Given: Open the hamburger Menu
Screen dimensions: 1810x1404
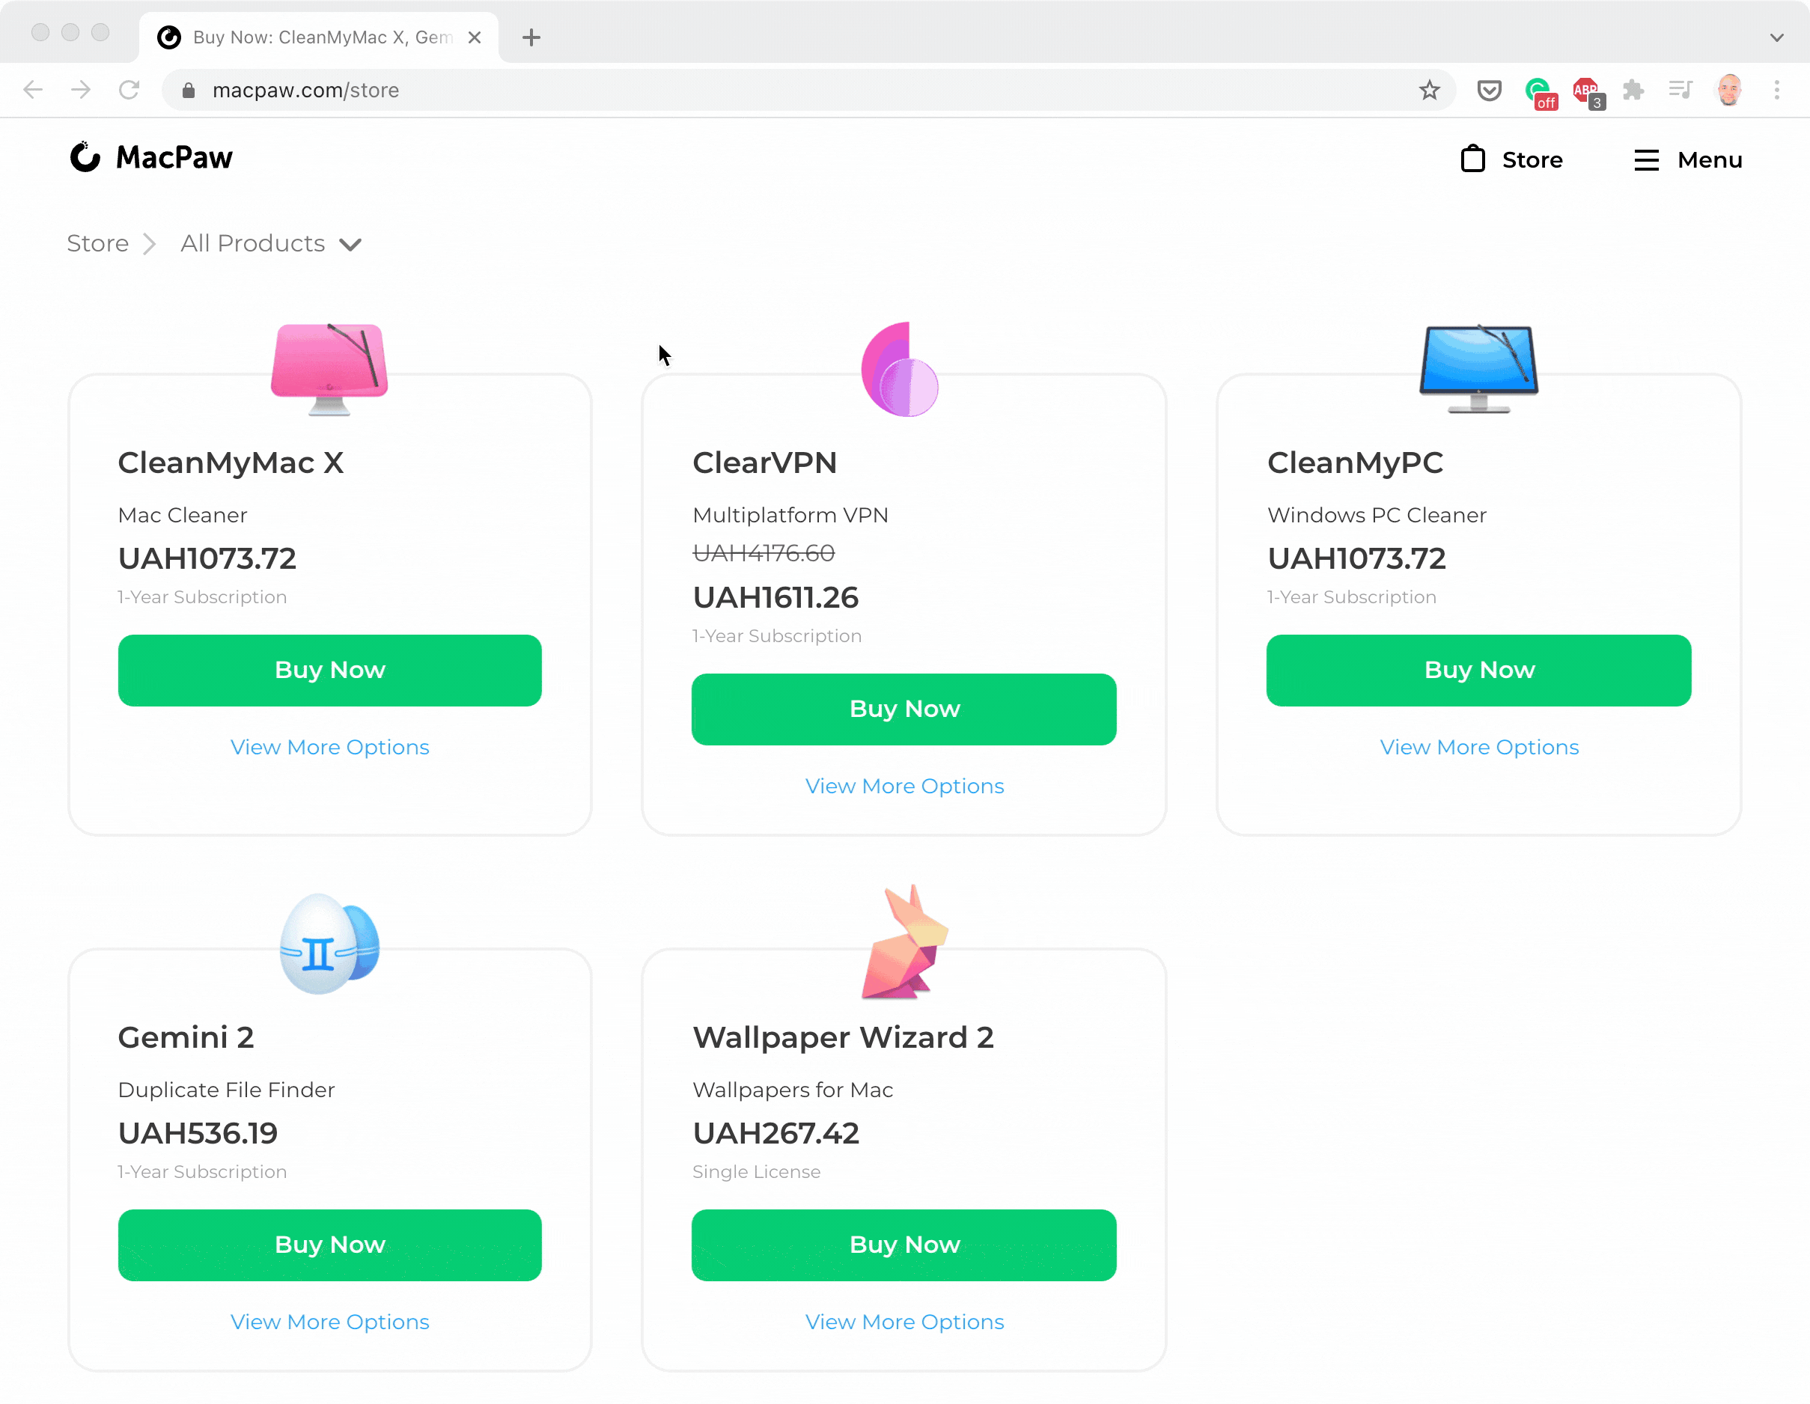Looking at the screenshot, I should 1687,159.
